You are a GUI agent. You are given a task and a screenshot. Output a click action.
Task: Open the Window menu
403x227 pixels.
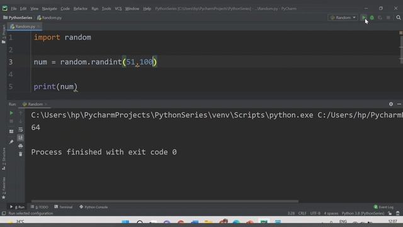tap(132, 8)
